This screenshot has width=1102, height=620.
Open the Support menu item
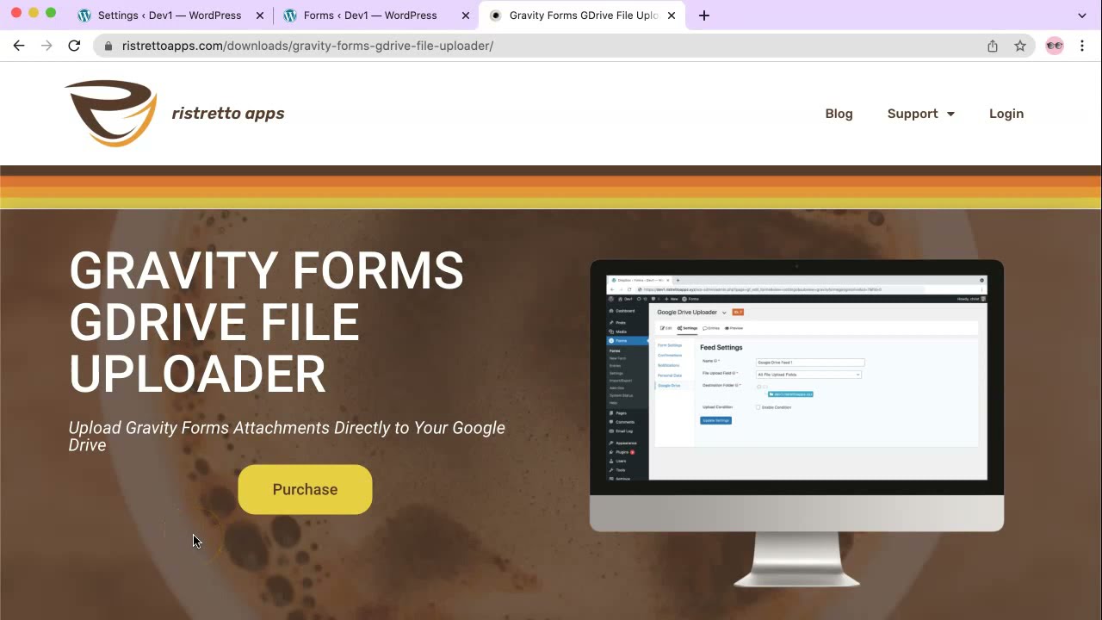pos(913,114)
